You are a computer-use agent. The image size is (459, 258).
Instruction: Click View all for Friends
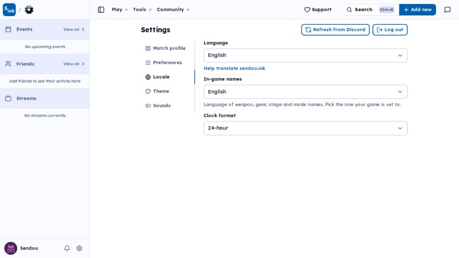click(74, 64)
